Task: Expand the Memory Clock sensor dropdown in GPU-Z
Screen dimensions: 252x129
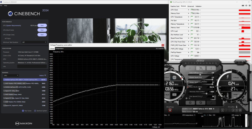Action: (x=188, y=13)
